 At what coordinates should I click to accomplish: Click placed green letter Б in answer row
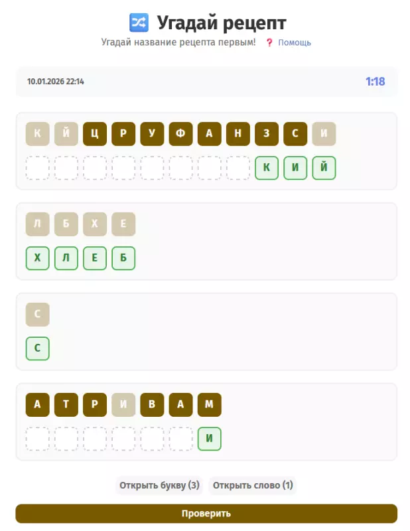123,258
